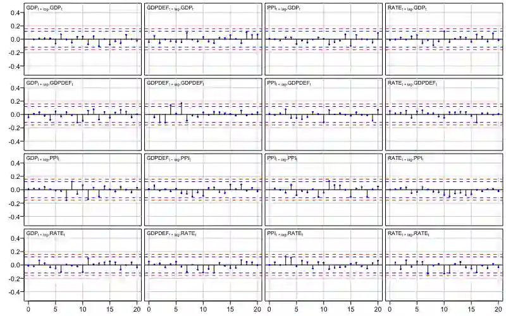Click x-axis label 20 under the GDPDEF,RATE panel
This screenshot has width=506, height=316.
pos(257,310)
